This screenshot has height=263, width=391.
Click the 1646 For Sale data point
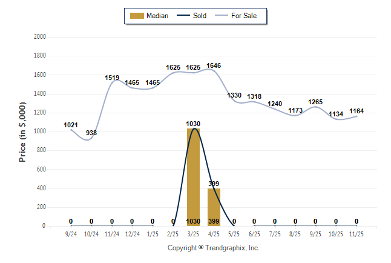pos(214,70)
